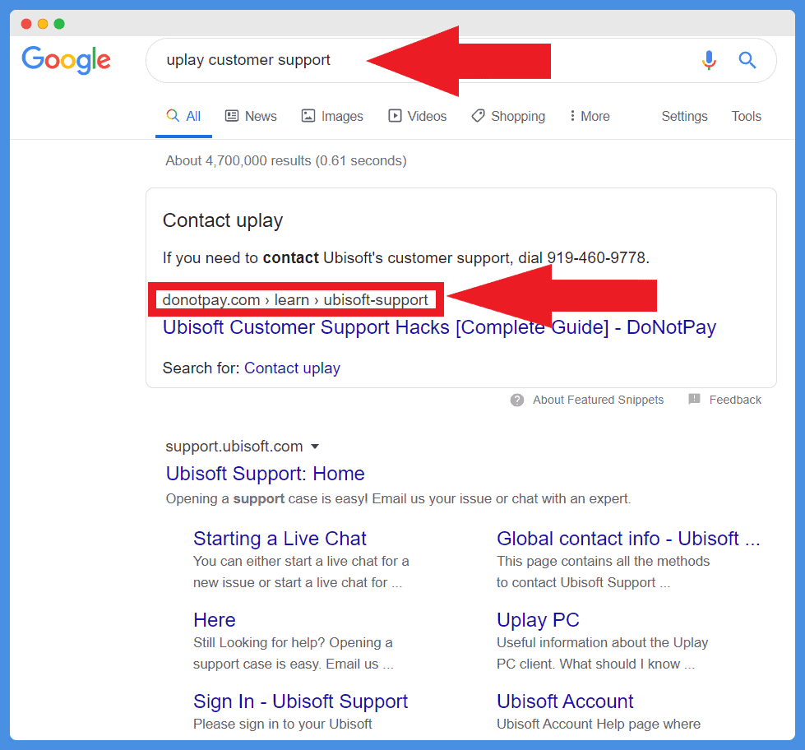Open Sign In - Ubisoft Support sitelink
The height and width of the screenshot is (750, 805).
point(300,701)
